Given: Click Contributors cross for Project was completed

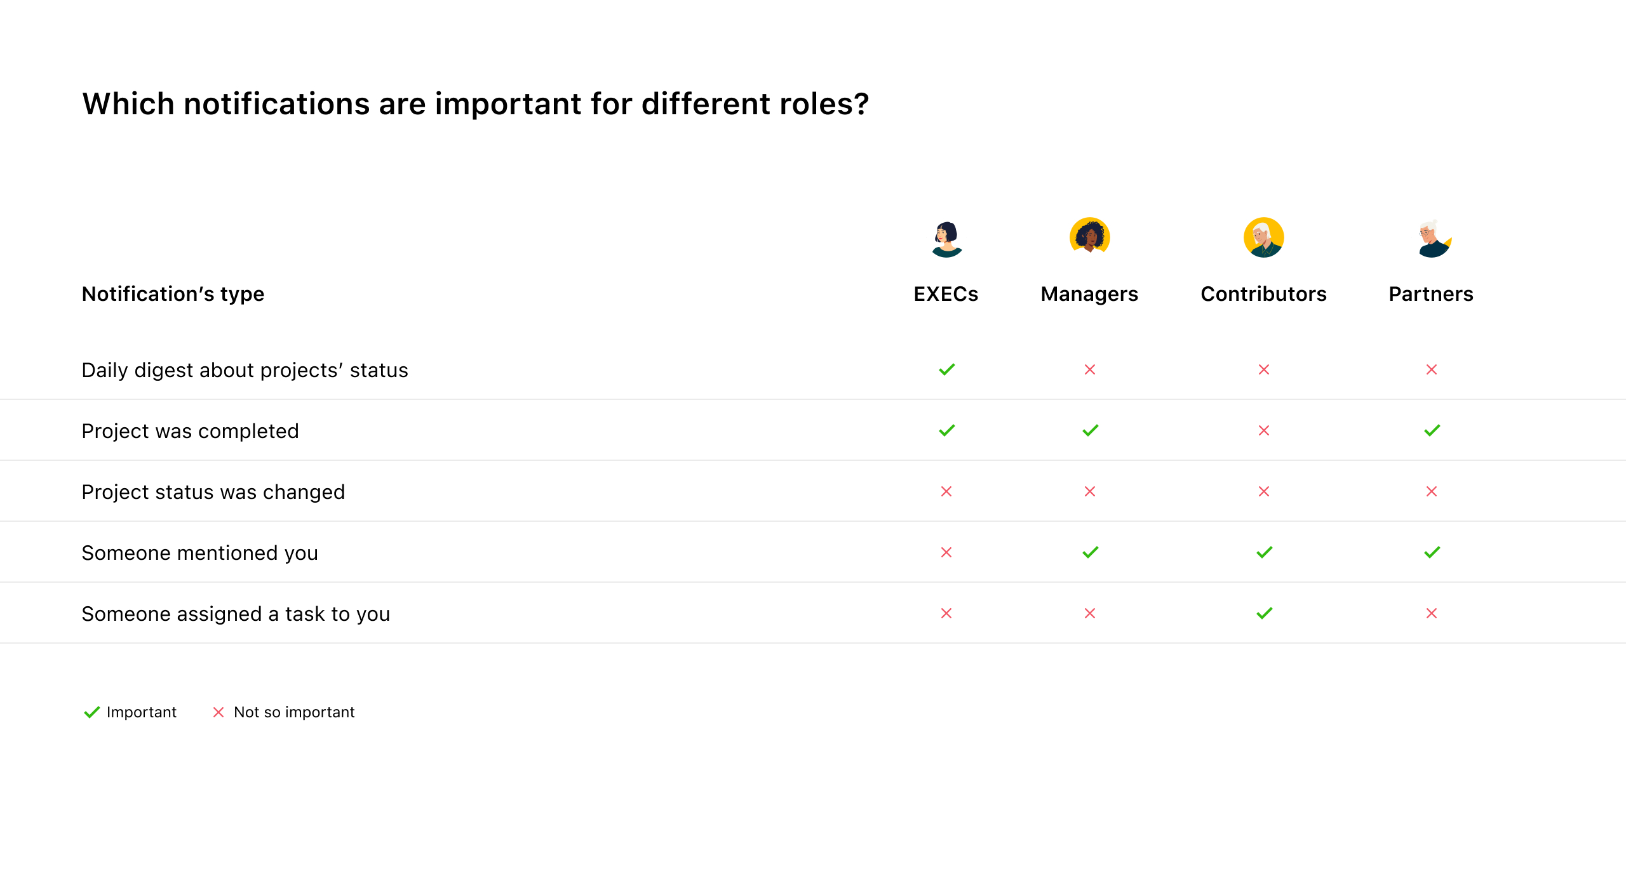Looking at the screenshot, I should [x=1264, y=430].
